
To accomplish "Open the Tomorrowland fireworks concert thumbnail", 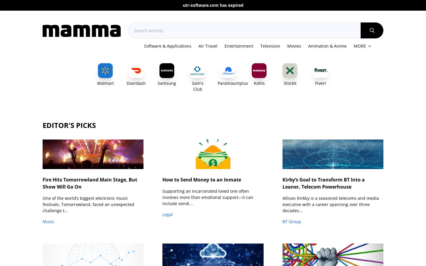I will click(93, 154).
